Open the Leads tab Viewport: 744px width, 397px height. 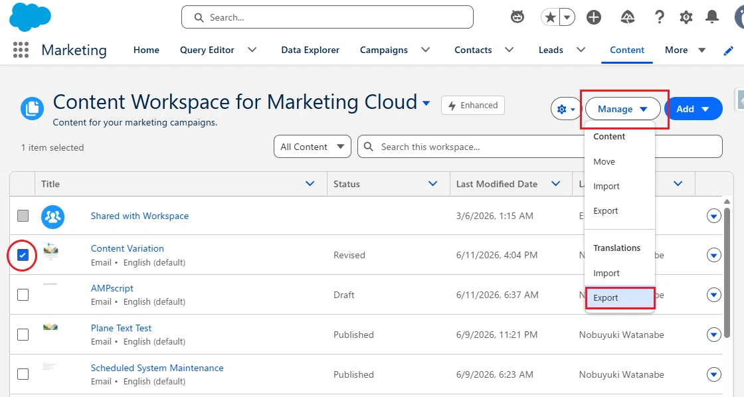(x=551, y=50)
